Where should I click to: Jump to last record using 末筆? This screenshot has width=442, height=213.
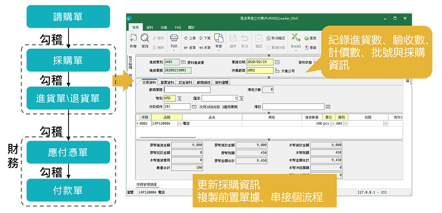(205, 47)
